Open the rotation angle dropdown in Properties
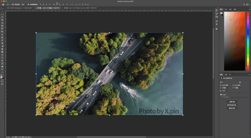Viewport: 251px width, 138px height. point(228,91)
